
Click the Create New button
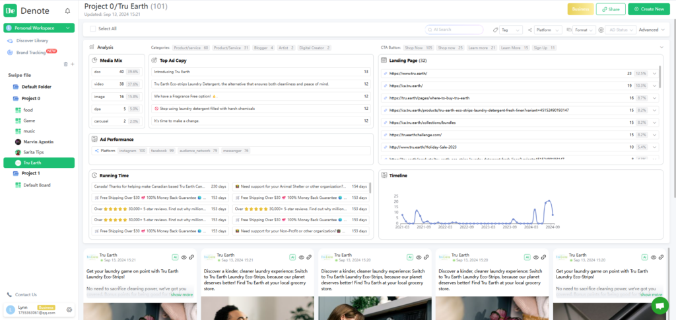649,9
